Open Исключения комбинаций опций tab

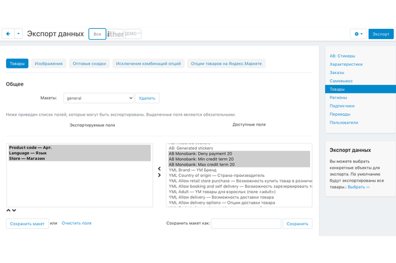(x=148, y=63)
